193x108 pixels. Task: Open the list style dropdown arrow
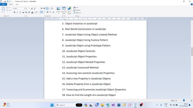(49, 8)
